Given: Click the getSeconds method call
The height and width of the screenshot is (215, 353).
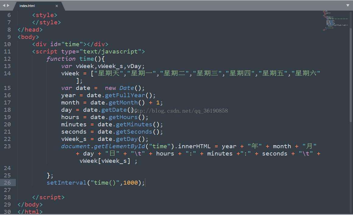Looking at the screenshot, I should click(134, 132).
